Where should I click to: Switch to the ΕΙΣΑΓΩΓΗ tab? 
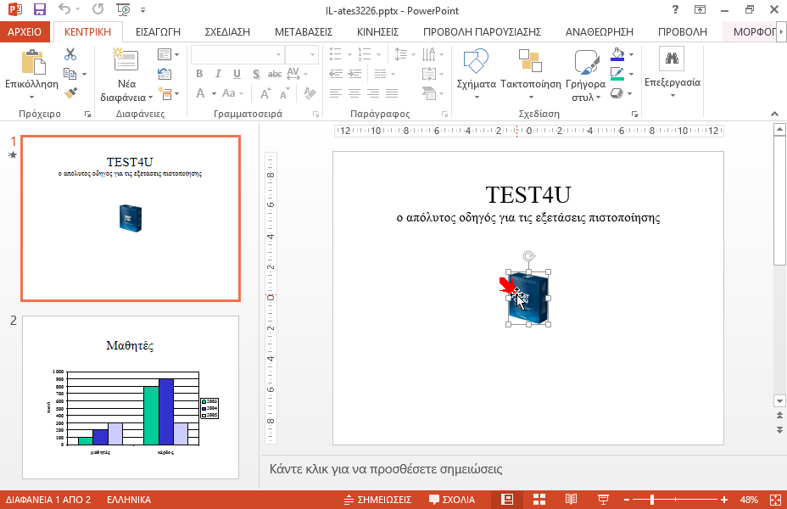pyautogui.click(x=158, y=31)
